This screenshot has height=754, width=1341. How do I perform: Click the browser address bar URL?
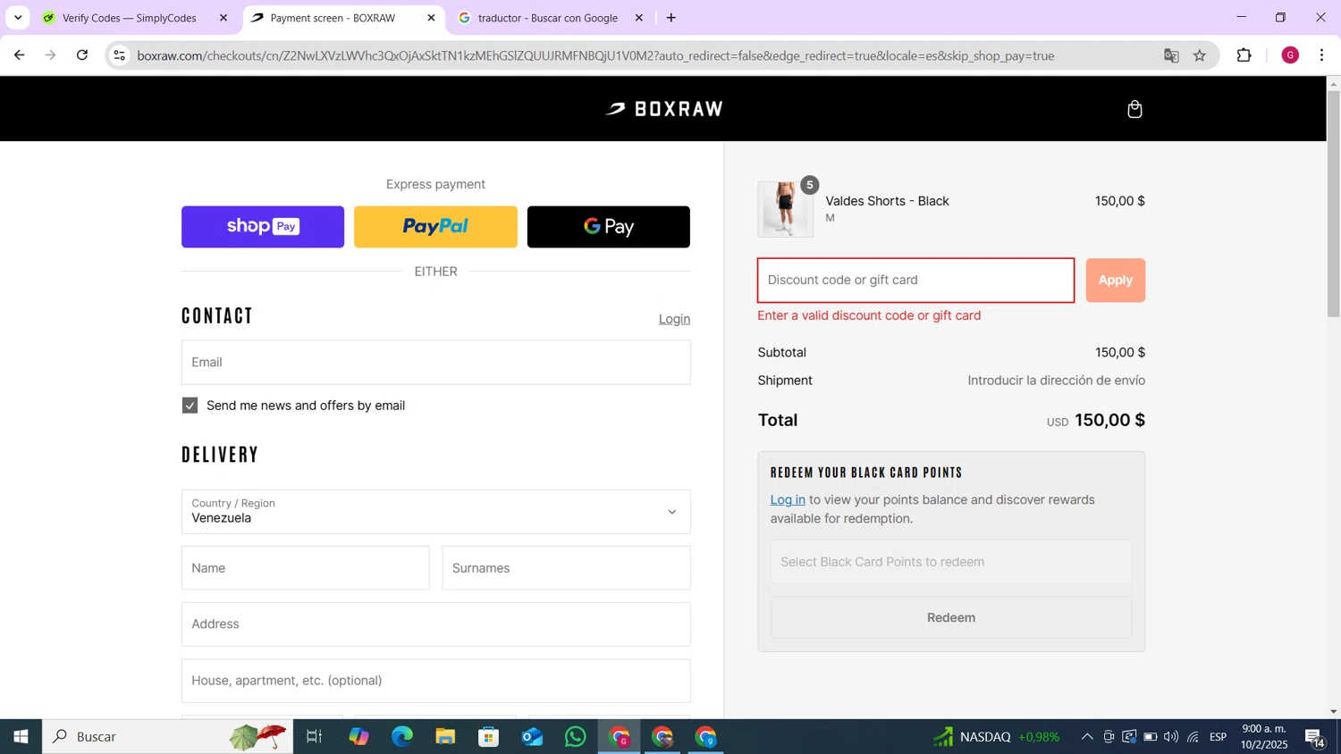click(x=595, y=55)
